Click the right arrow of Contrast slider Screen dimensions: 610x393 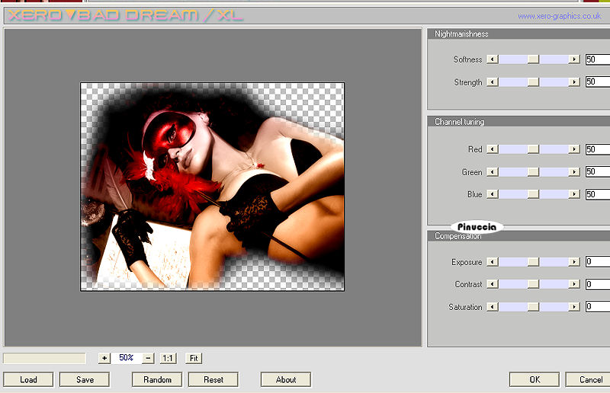[x=574, y=284]
